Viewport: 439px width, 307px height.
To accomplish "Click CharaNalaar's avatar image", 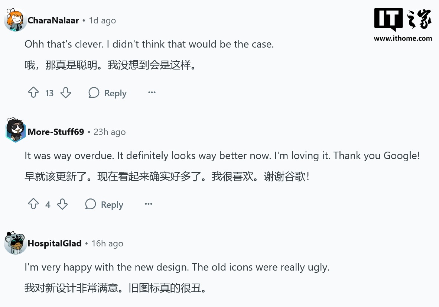I will (15, 20).
